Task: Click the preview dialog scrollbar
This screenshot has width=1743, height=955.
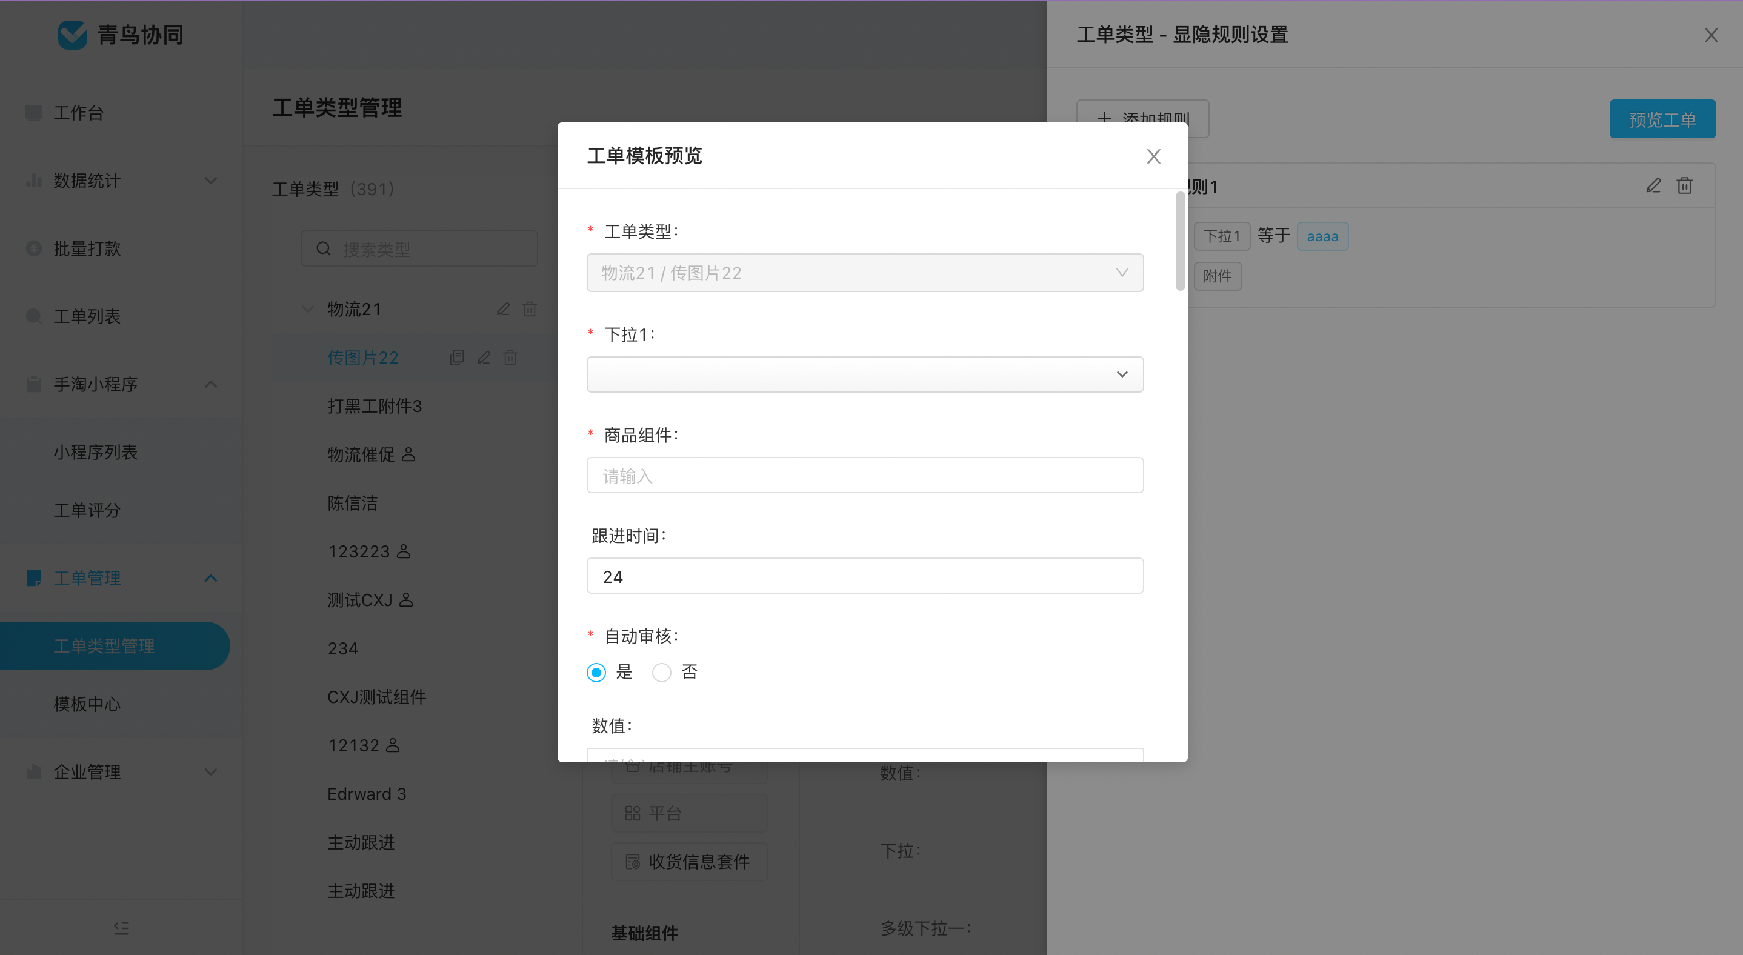Action: point(1180,241)
